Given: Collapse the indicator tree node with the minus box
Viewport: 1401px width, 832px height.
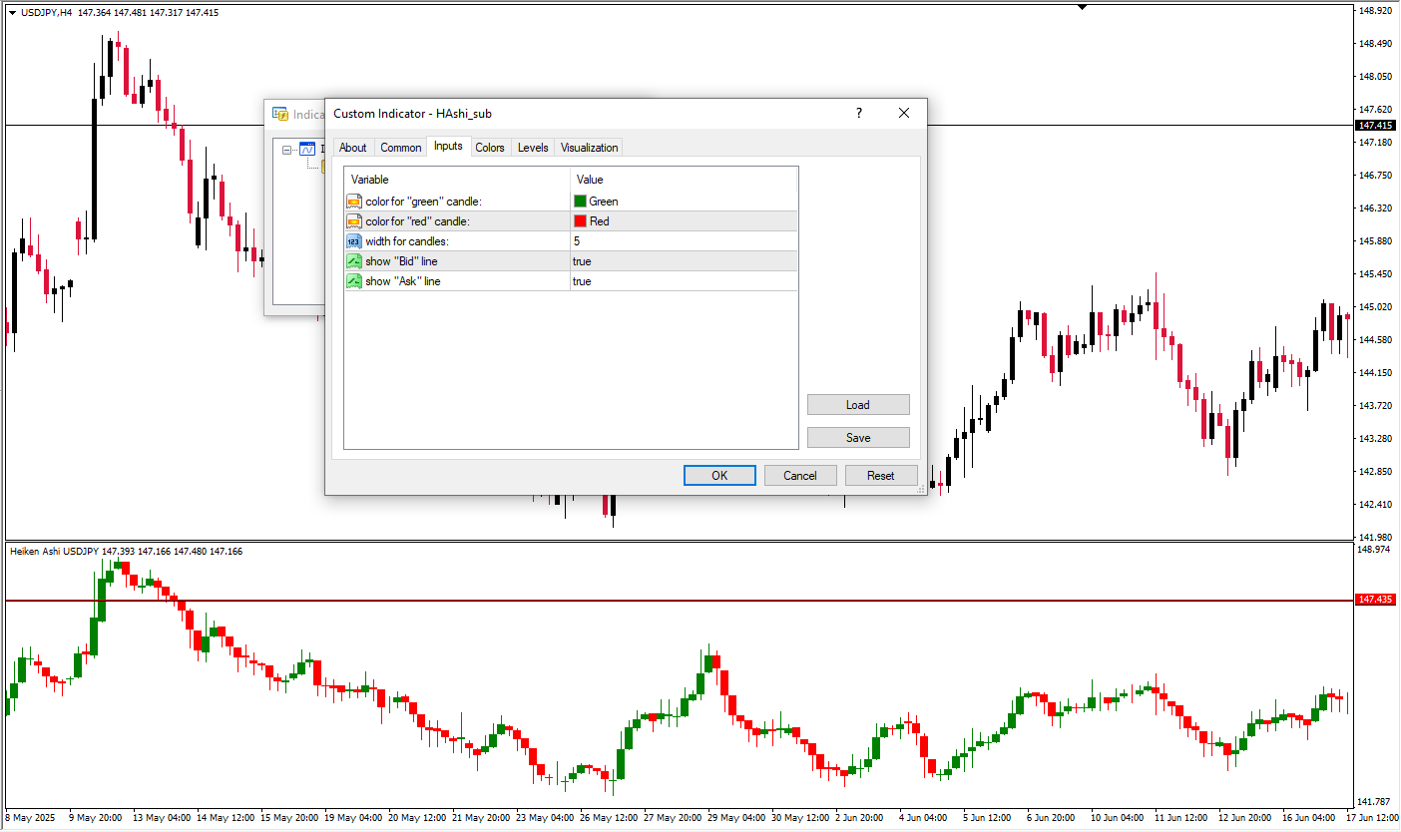Looking at the screenshot, I should tap(287, 151).
